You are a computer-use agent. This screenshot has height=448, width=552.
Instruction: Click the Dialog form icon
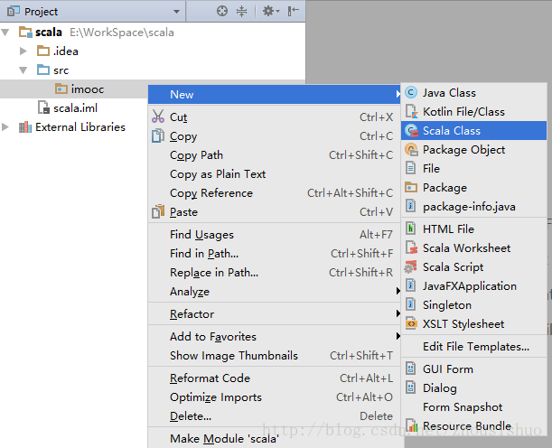tap(410, 387)
